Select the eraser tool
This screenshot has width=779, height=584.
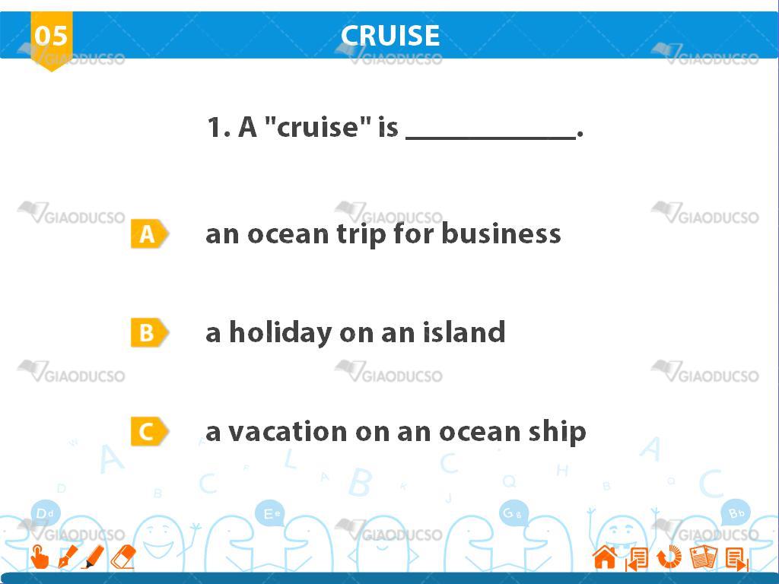[123, 557]
